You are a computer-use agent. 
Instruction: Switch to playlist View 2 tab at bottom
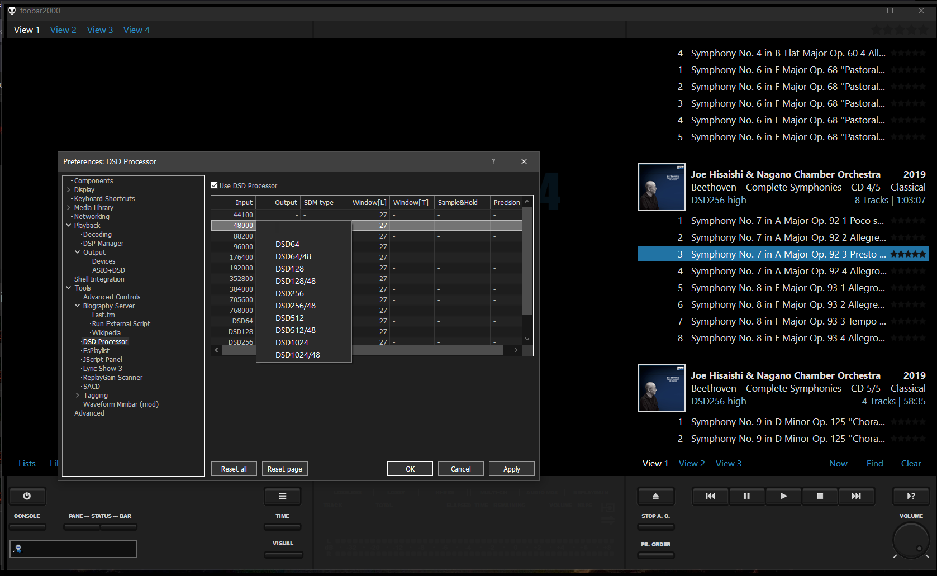click(692, 464)
